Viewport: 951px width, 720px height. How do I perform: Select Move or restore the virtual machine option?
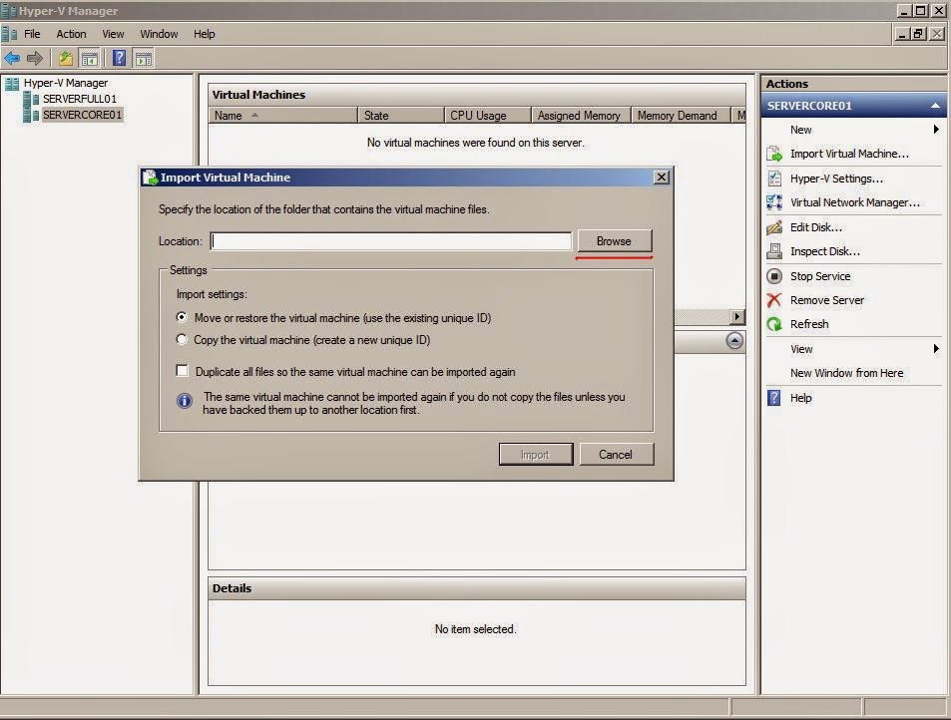(x=182, y=317)
